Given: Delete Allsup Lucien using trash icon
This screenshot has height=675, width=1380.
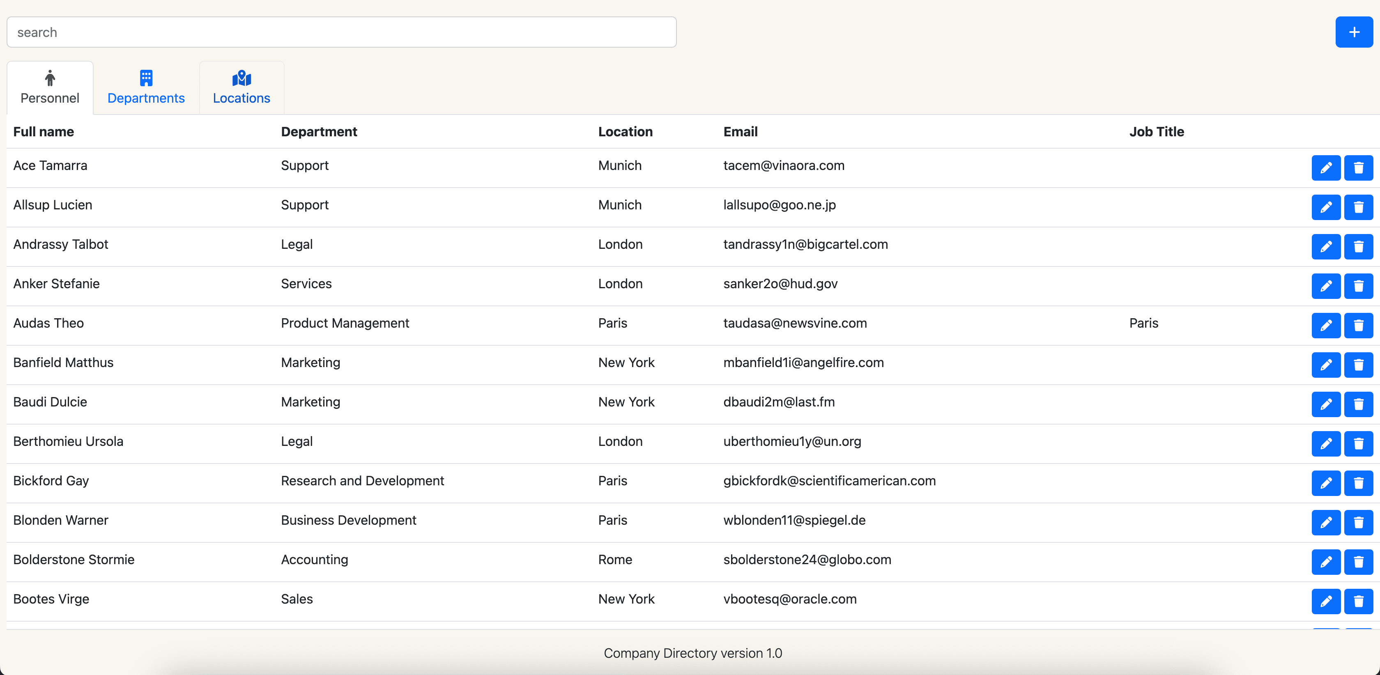Looking at the screenshot, I should 1358,207.
